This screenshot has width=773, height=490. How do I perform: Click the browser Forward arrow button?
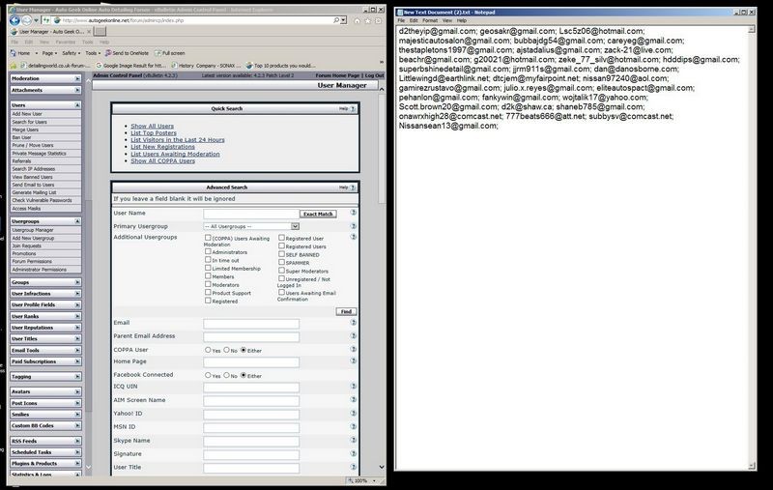coord(27,20)
